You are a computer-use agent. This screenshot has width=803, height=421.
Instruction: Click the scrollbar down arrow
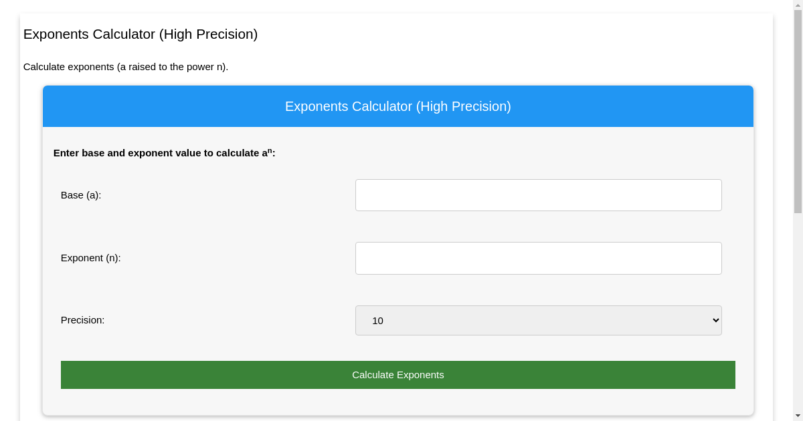tap(797, 416)
